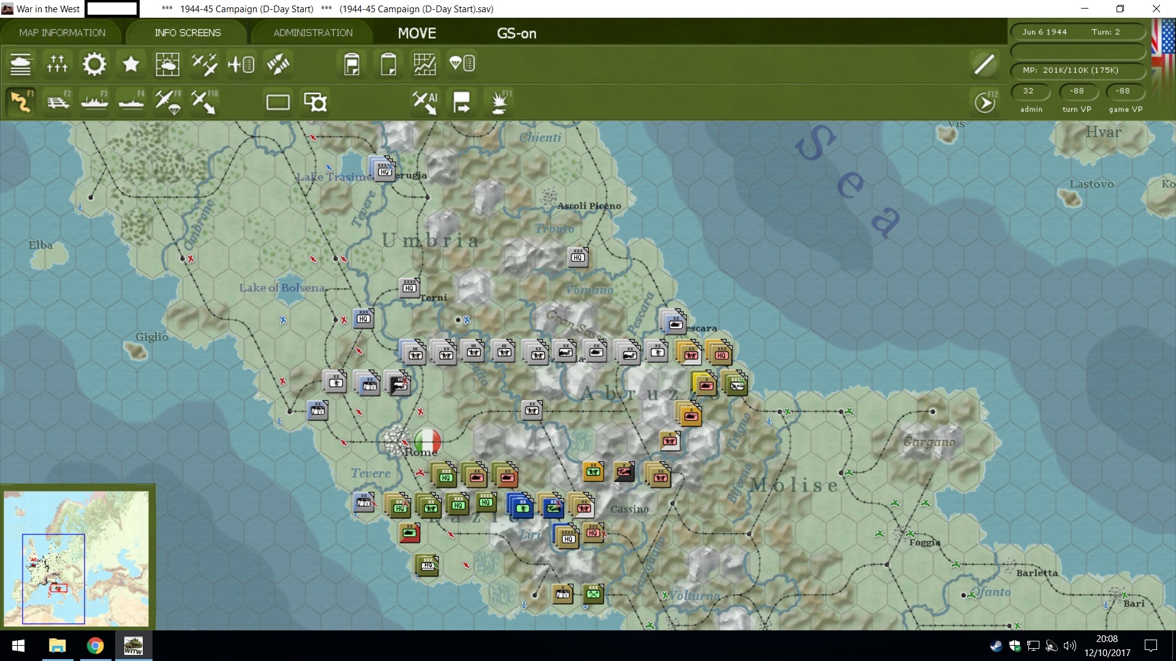This screenshot has height=661, width=1176.
Task: Open the air unit list icon
Action: pyautogui.click(x=241, y=64)
